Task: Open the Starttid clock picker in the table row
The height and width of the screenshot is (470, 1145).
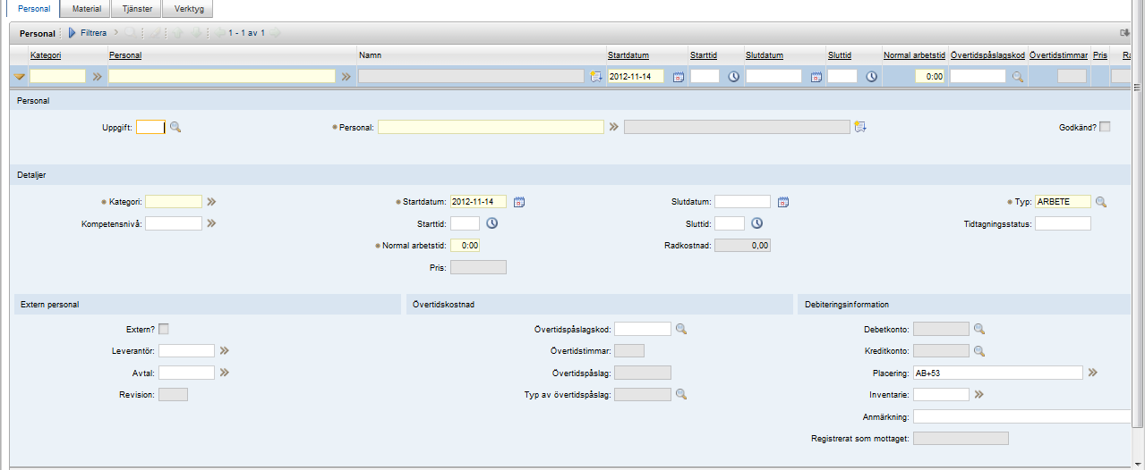Action: tap(733, 77)
